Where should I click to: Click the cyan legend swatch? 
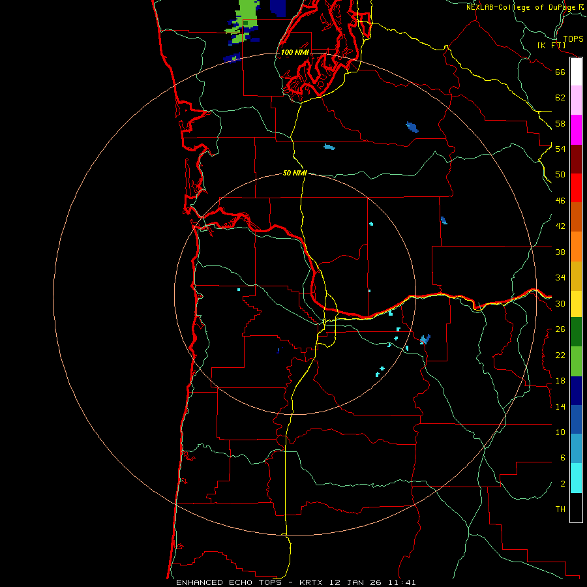576,478
